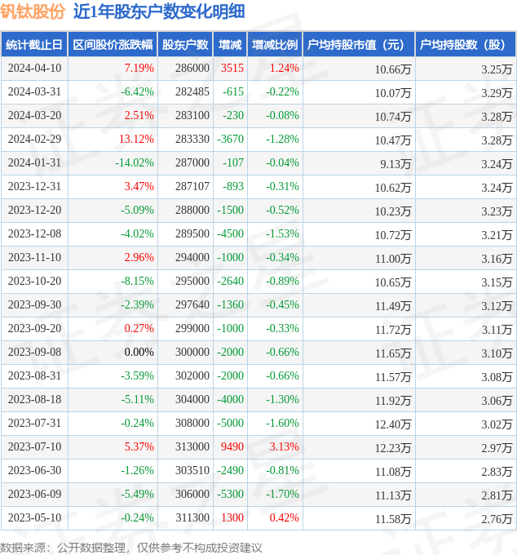Click the 数据来源 disclaimer footer text

click(x=131, y=547)
